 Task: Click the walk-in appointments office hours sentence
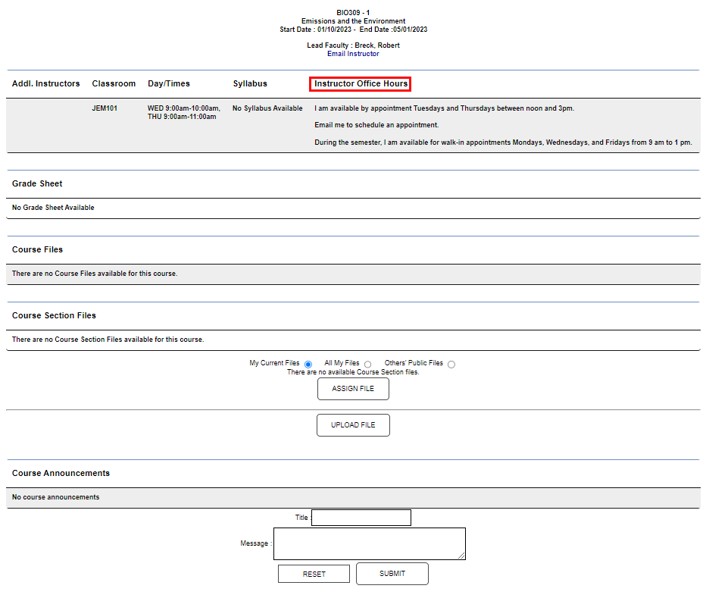(x=503, y=142)
